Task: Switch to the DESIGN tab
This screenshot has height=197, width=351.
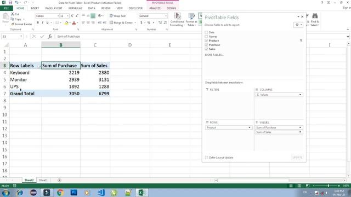Action: tap(171, 8)
